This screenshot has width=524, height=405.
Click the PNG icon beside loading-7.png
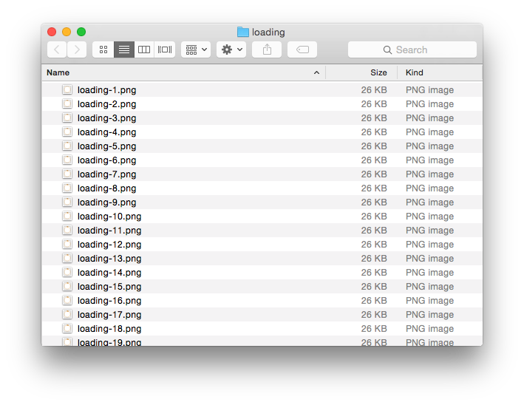67,174
